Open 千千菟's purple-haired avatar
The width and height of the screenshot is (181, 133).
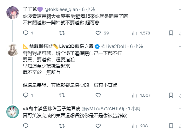point(13,13)
